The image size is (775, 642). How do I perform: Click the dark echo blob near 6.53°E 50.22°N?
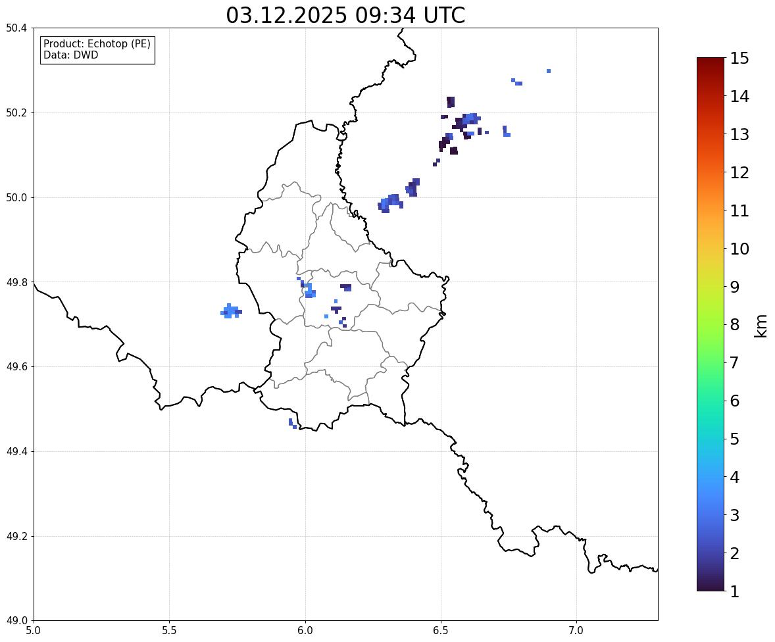450,102
